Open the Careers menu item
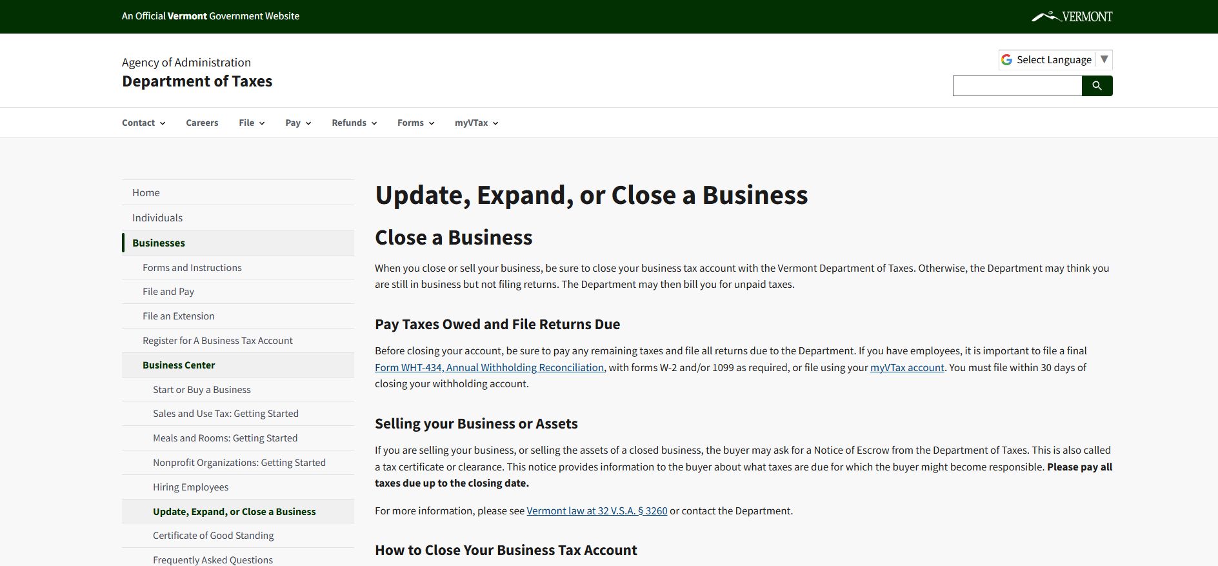This screenshot has height=566, width=1218. [202, 123]
